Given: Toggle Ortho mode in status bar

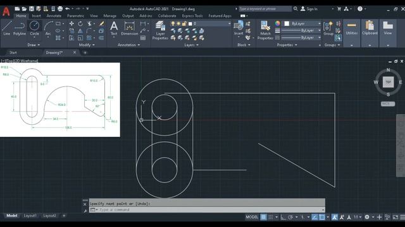Looking at the screenshot, I should tap(283, 217).
